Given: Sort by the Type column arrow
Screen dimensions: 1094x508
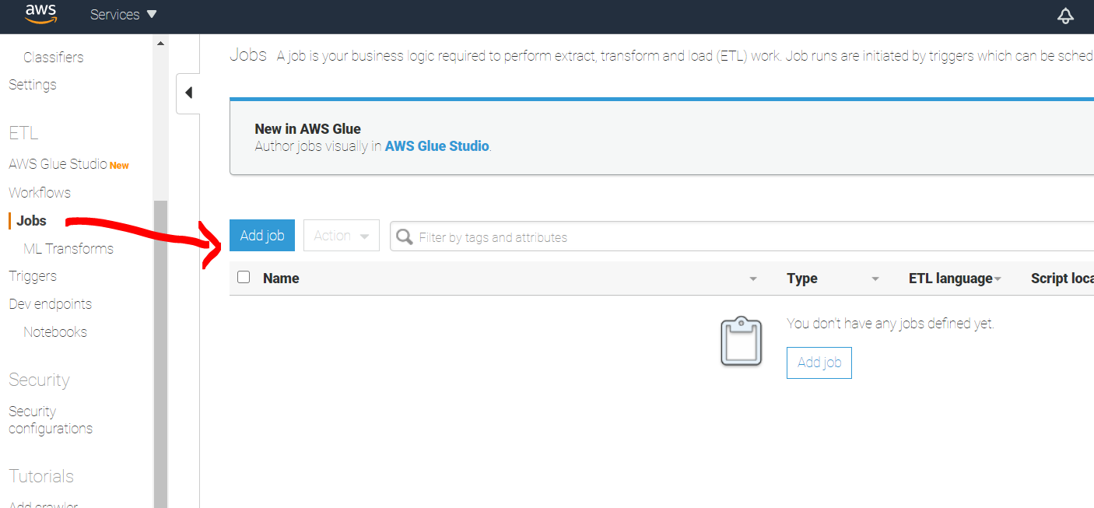Looking at the screenshot, I should pos(875,279).
